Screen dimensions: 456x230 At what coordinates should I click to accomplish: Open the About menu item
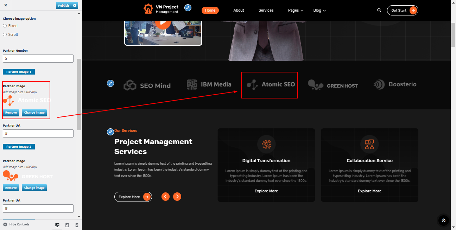click(x=239, y=11)
